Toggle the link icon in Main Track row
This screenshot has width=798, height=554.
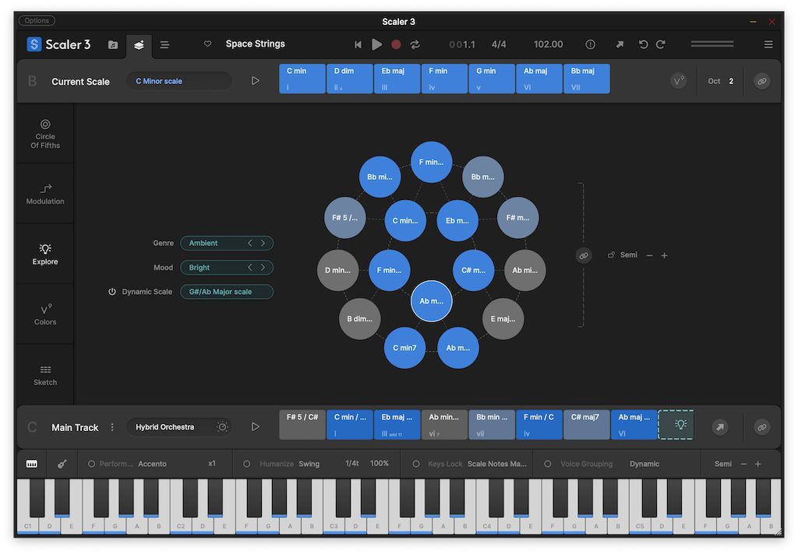pos(762,427)
